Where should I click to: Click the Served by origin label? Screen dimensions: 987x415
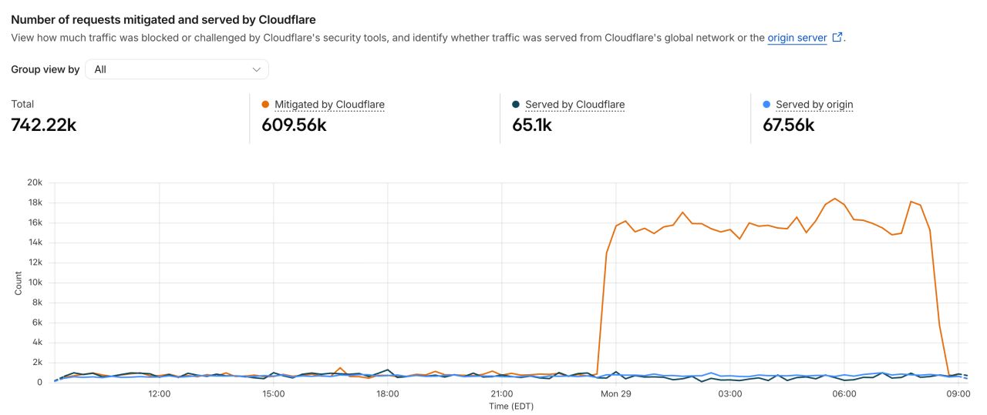pyautogui.click(x=814, y=104)
